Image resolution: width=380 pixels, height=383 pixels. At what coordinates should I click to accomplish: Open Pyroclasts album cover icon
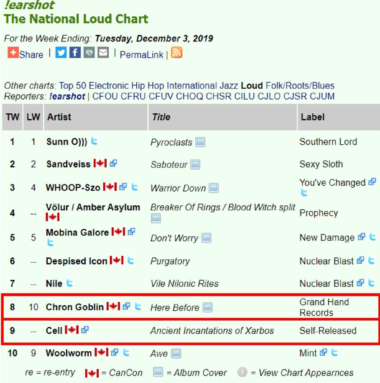click(200, 142)
